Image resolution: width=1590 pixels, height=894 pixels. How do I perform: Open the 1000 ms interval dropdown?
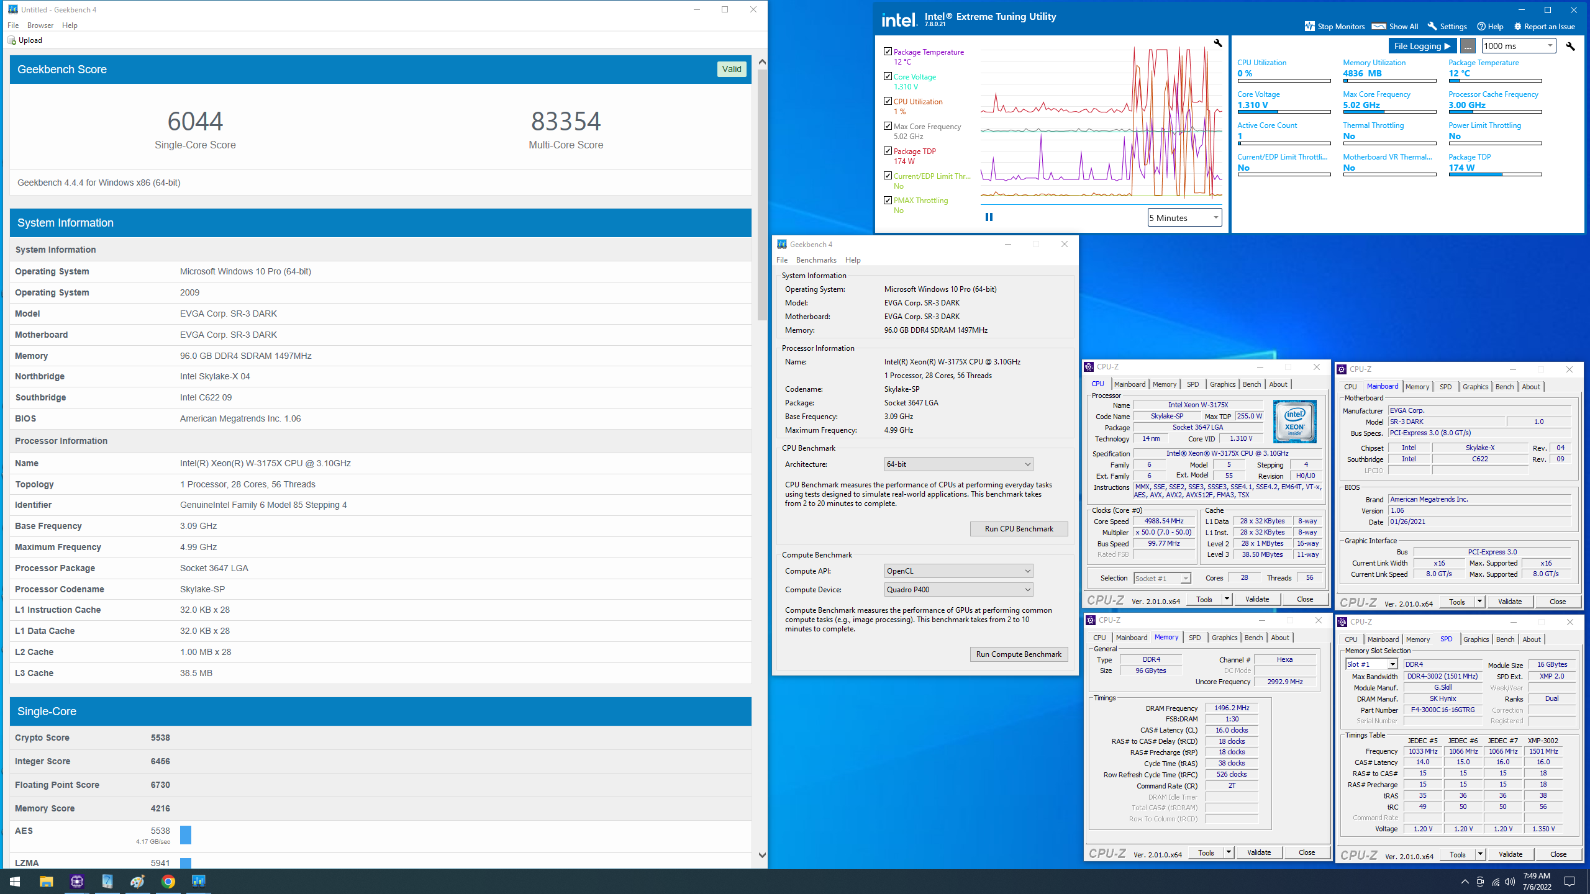pos(1519,46)
